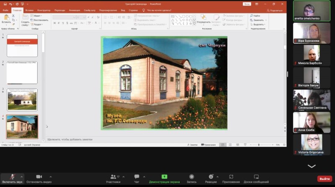The height and width of the screenshot is (187, 335).
Task: Switch to the Вставка tab
Action: tap(29, 10)
